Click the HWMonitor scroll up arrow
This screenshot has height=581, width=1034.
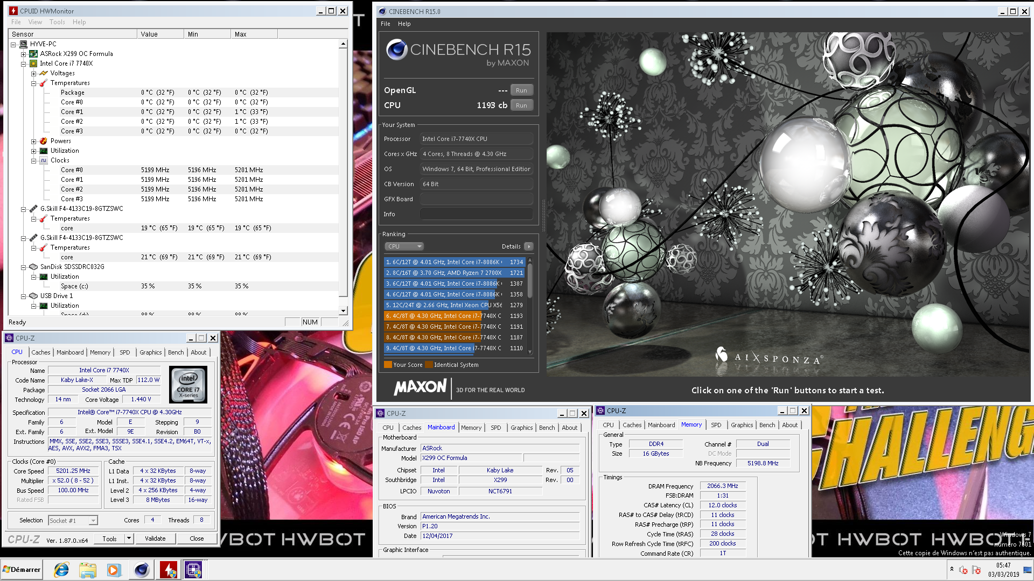click(x=343, y=44)
